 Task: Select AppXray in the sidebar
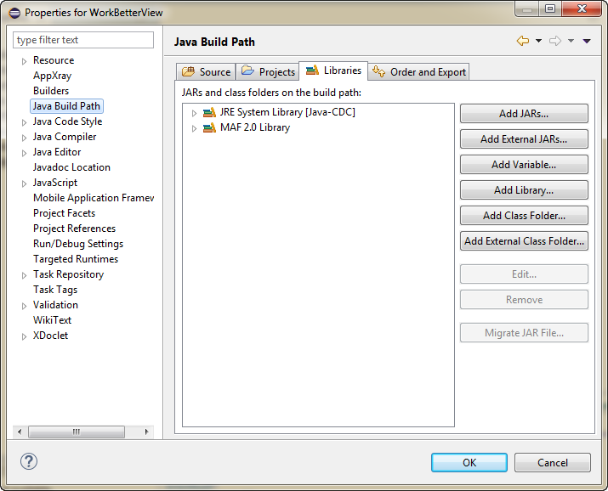pos(53,76)
